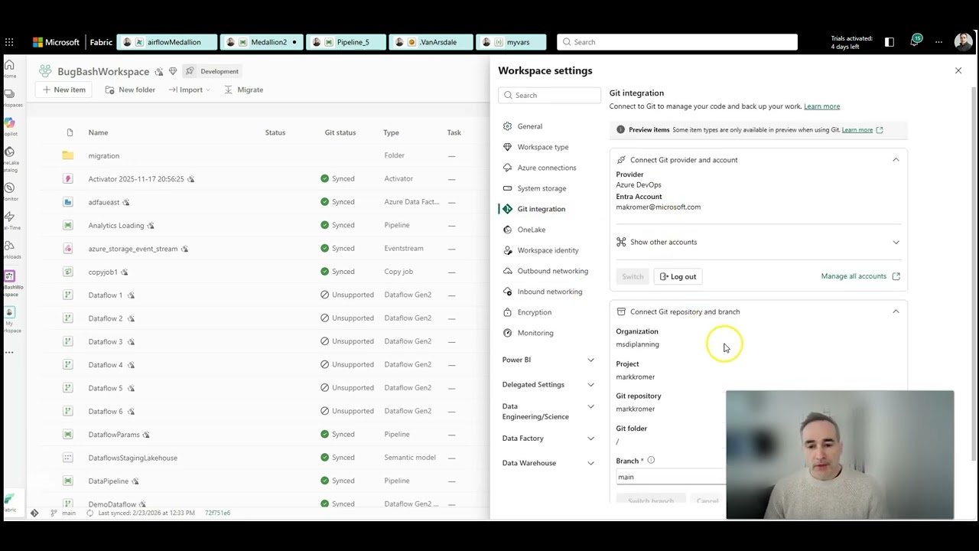Open Manage all accounts link
Viewport: 979px width, 551px height.
click(x=860, y=276)
